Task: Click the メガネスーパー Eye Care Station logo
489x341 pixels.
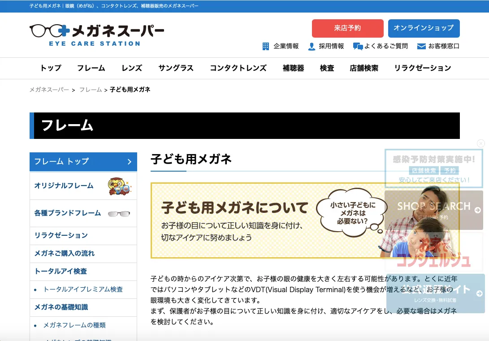Action: click(97, 35)
